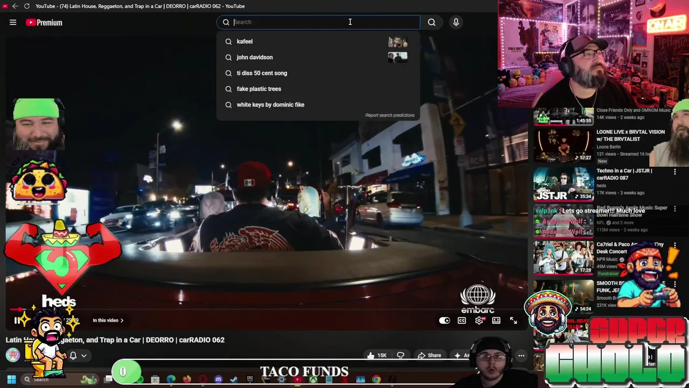Open the Windows Start menu
Viewport: 689px width, 388px height.
pyautogui.click(x=11, y=379)
